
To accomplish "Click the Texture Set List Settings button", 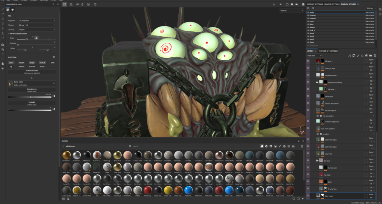I will click(371, 8).
